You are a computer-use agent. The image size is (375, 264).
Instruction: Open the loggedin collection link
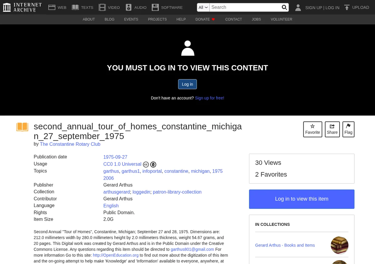tap(141, 192)
